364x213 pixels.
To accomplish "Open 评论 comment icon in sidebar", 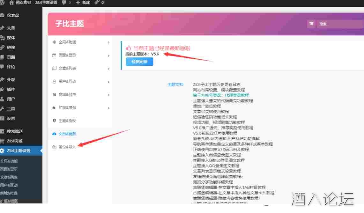I will tap(2, 67).
